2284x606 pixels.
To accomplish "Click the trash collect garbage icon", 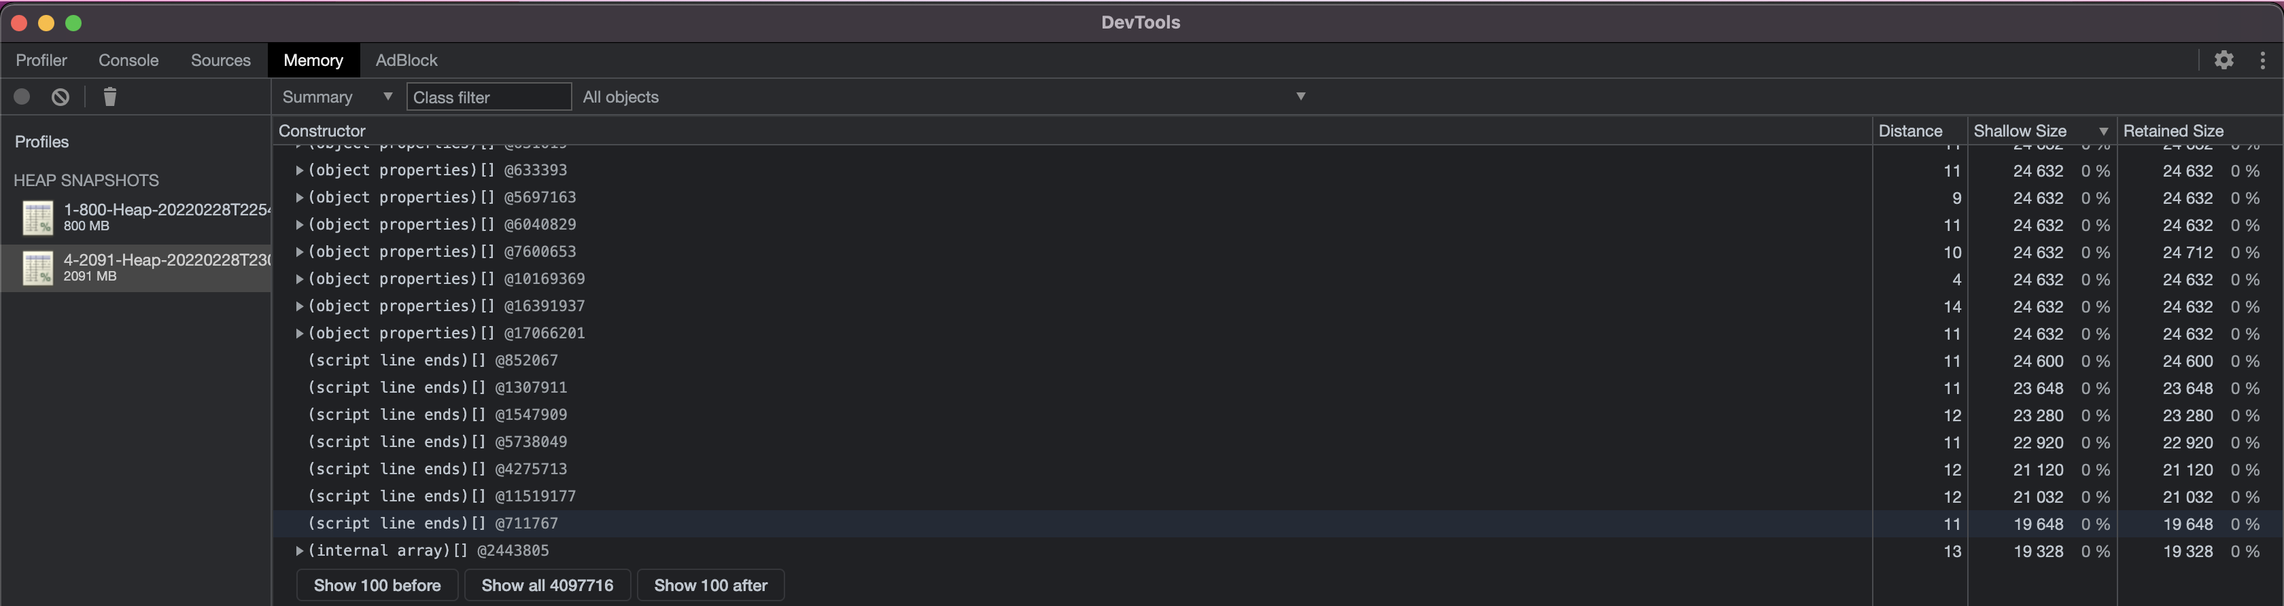I will [110, 96].
